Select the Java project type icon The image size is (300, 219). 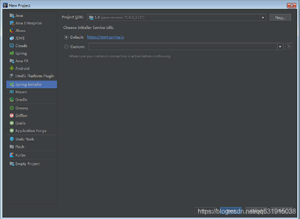pos(12,15)
